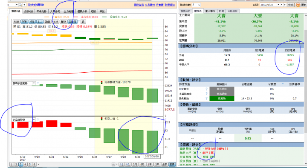Set chart range to 3月

(x=135, y=165)
